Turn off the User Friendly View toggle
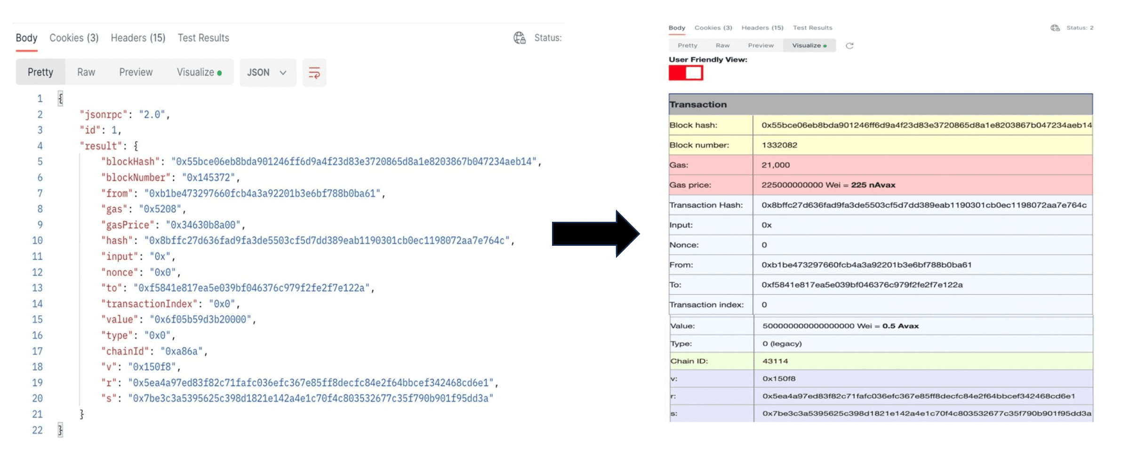 coord(686,73)
